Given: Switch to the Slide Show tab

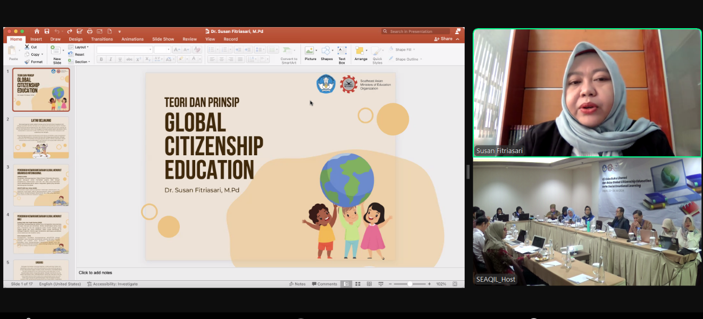Looking at the screenshot, I should [x=163, y=39].
